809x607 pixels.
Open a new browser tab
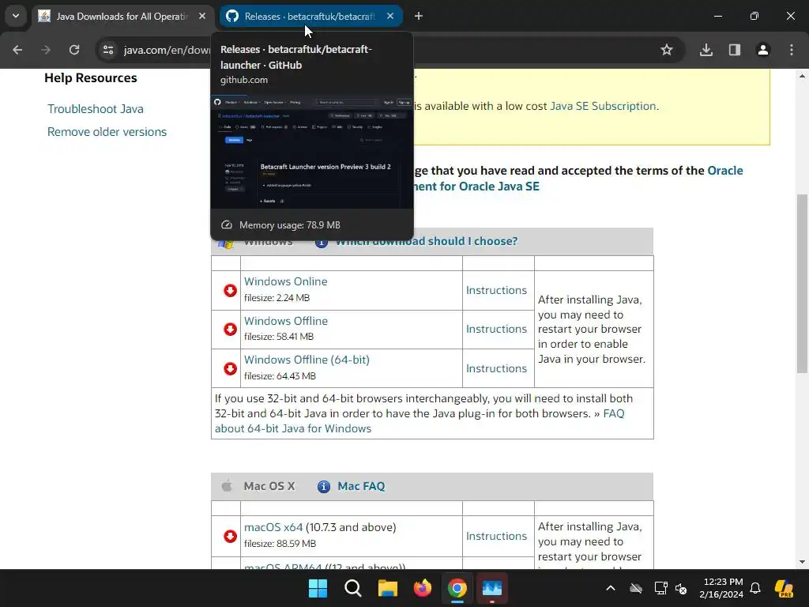point(419,16)
